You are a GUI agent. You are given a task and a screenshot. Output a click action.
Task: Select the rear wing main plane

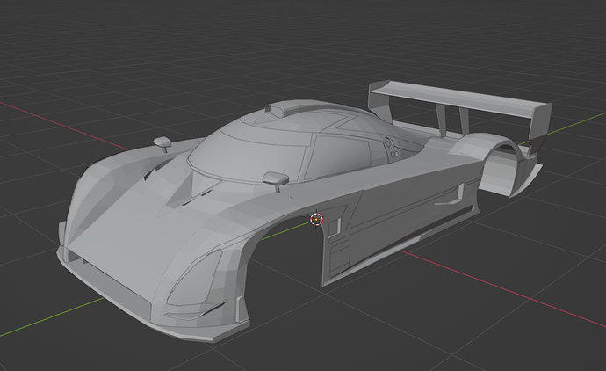click(456, 98)
